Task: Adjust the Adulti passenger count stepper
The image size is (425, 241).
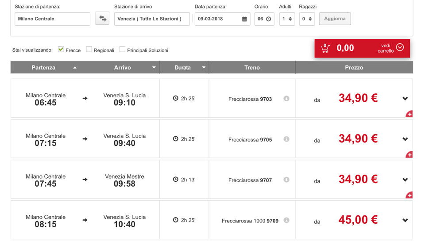Action: tap(290, 19)
